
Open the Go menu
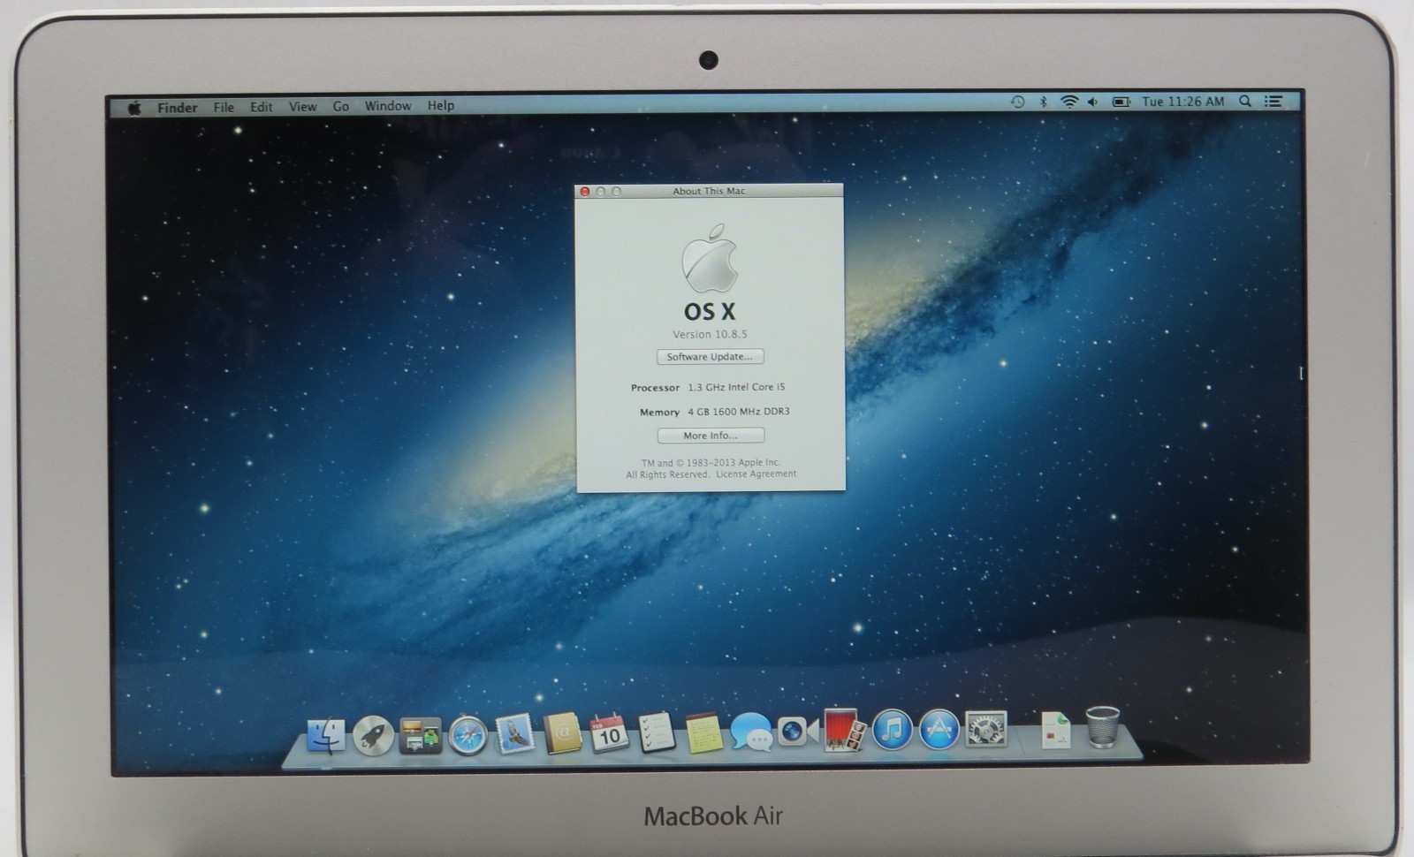click(x=341, y=106)
